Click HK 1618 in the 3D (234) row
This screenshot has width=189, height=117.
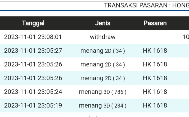click(155, 105)
